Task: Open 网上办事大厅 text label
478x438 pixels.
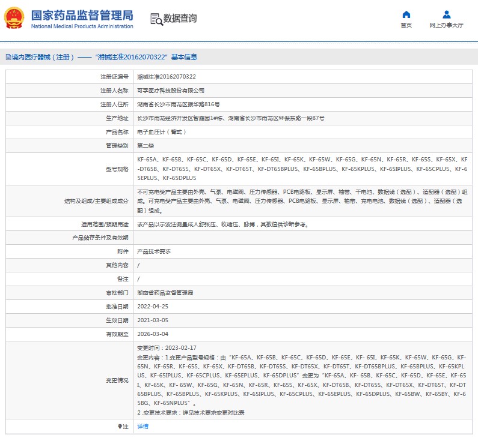Action: click(x=446, y=25)
